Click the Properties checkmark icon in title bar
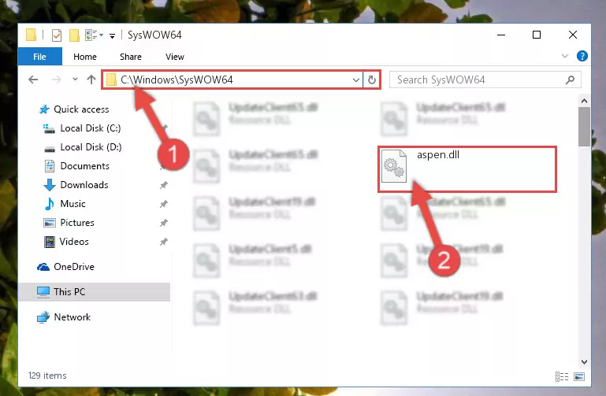The width and height of the screenshot is (606, 396). 57,35
